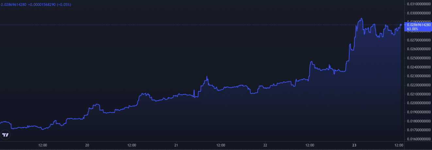Click the 0.02700000000 price scale label
The image size is (432, 150).
419,40
